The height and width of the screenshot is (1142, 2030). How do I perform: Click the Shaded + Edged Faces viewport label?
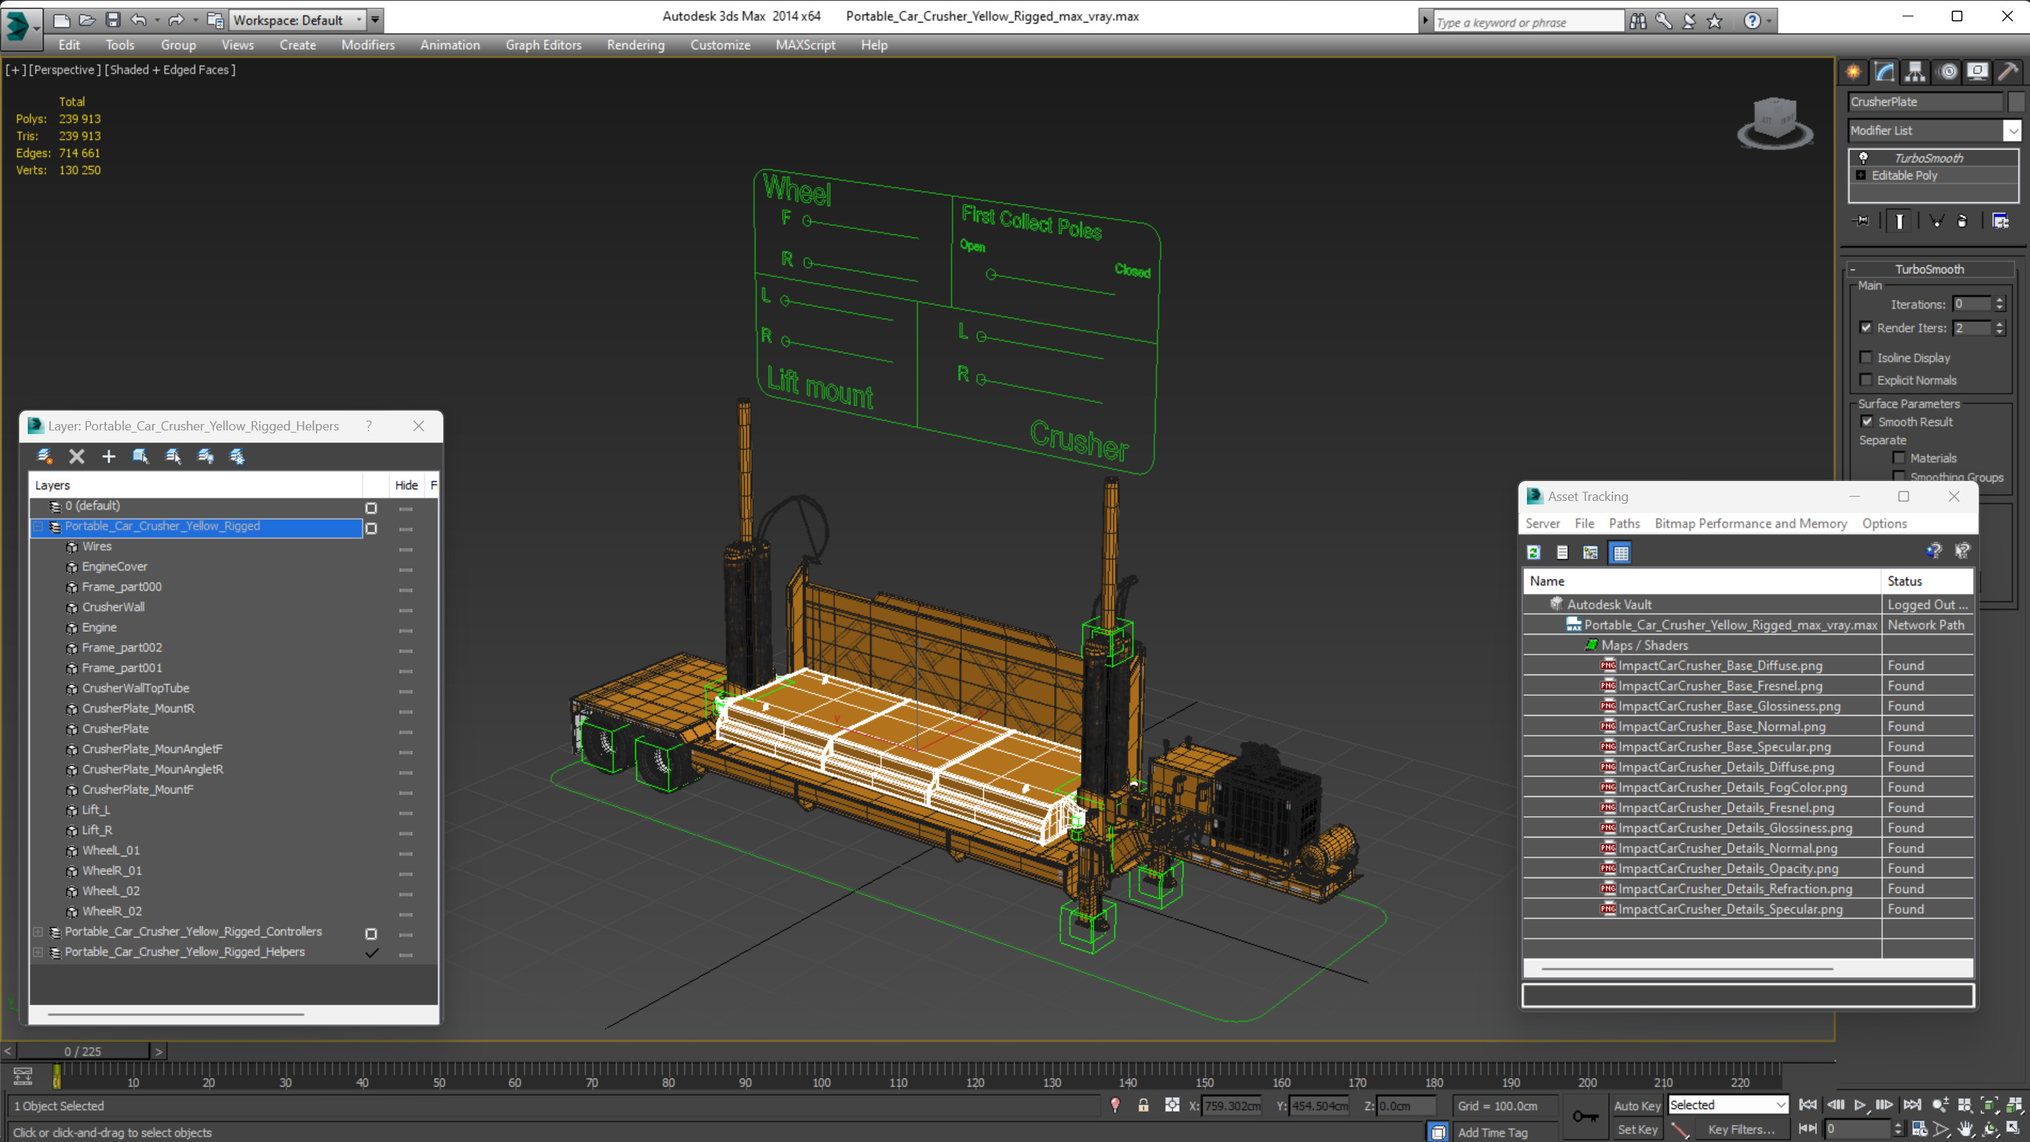tap(170, 69)
